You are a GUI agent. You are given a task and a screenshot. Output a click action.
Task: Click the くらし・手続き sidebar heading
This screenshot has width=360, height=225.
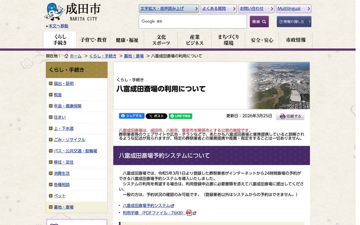76,70
